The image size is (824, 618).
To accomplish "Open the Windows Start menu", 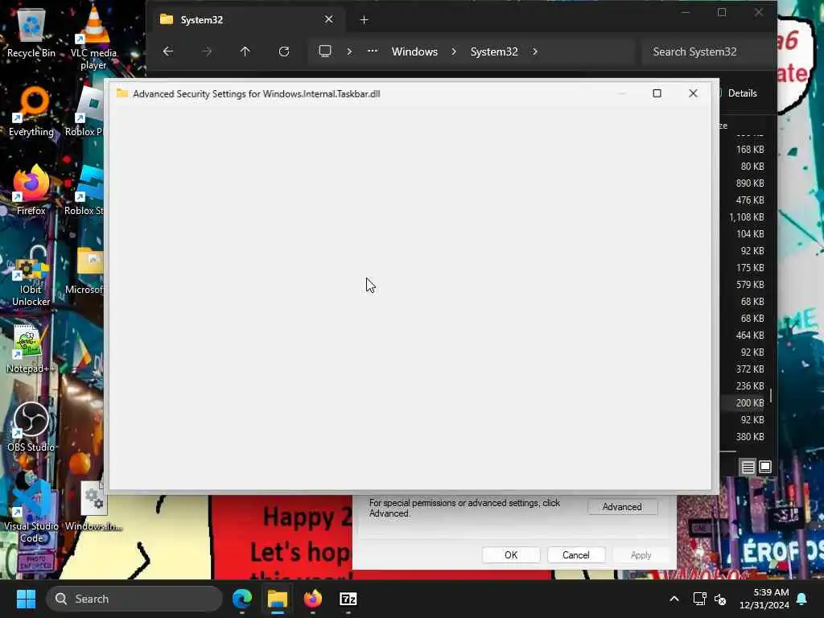I will point(26,599).
